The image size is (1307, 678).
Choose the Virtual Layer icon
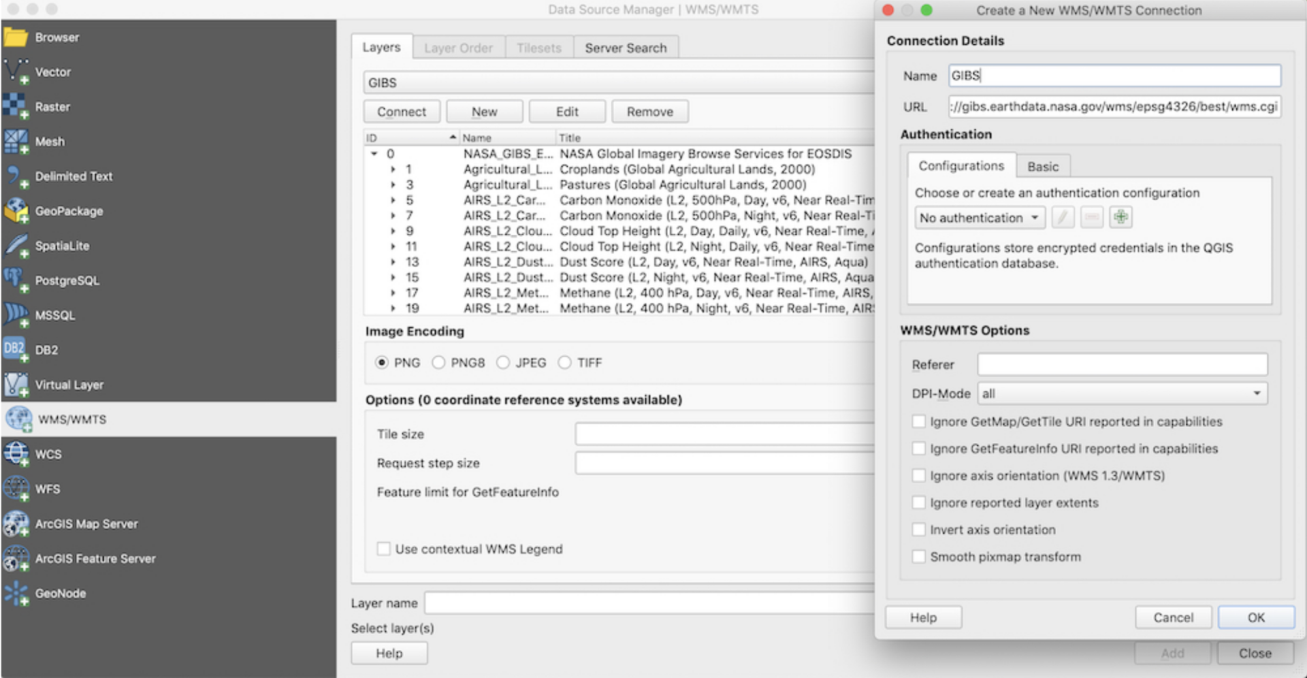pos(15,385)
